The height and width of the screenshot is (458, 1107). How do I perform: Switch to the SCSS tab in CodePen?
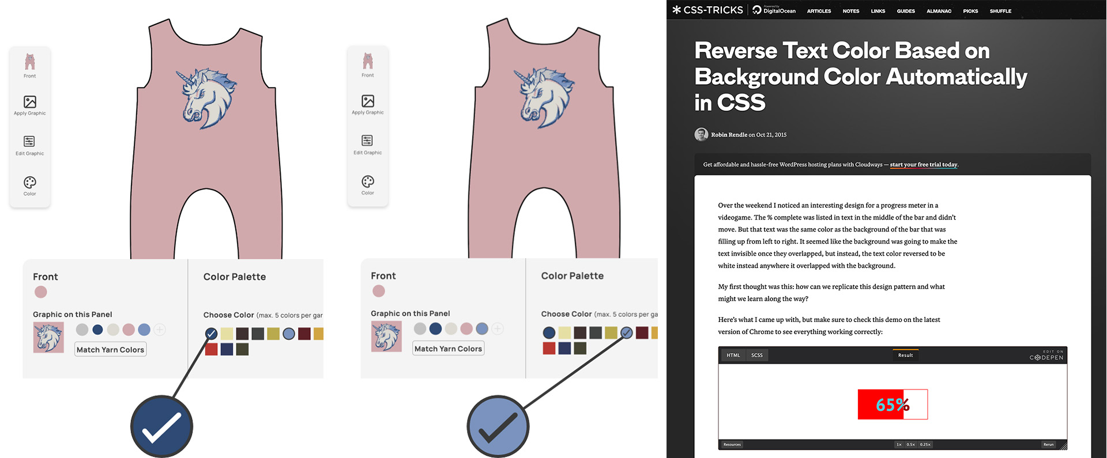[x=757, y=355]
